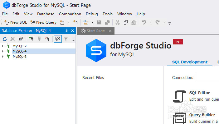Click the Disconnect plug icon with the red X
Screen dimensions: 219x124
coord(47,39)
